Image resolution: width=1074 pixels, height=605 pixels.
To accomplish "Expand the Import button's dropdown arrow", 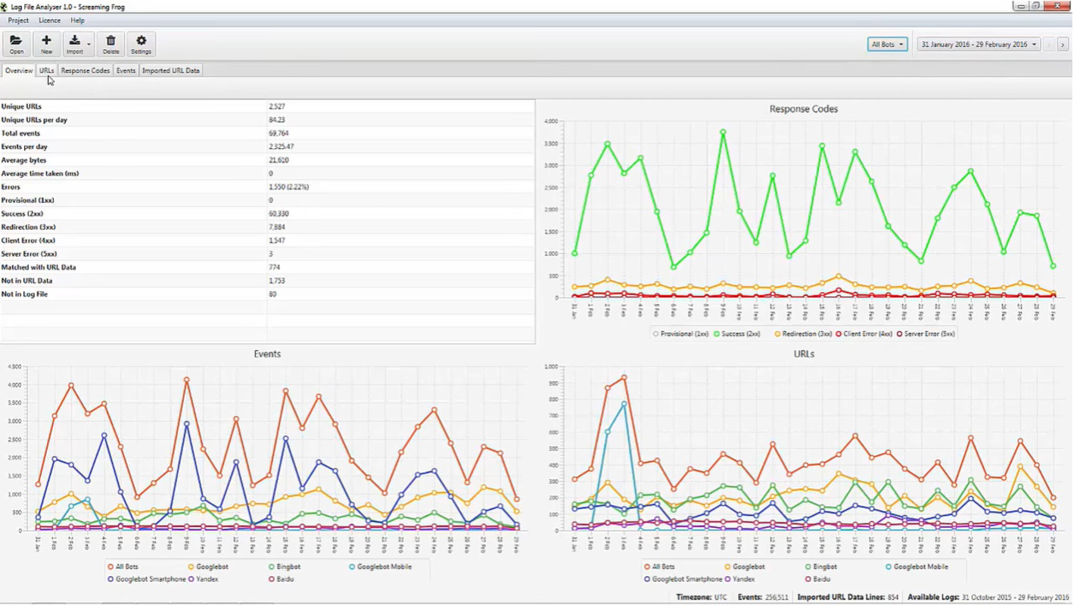I will point(89,45).
